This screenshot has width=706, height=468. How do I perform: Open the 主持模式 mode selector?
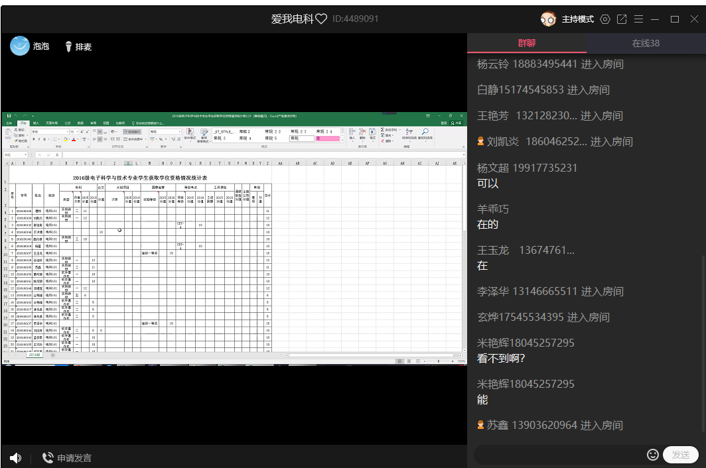(577, 19)
